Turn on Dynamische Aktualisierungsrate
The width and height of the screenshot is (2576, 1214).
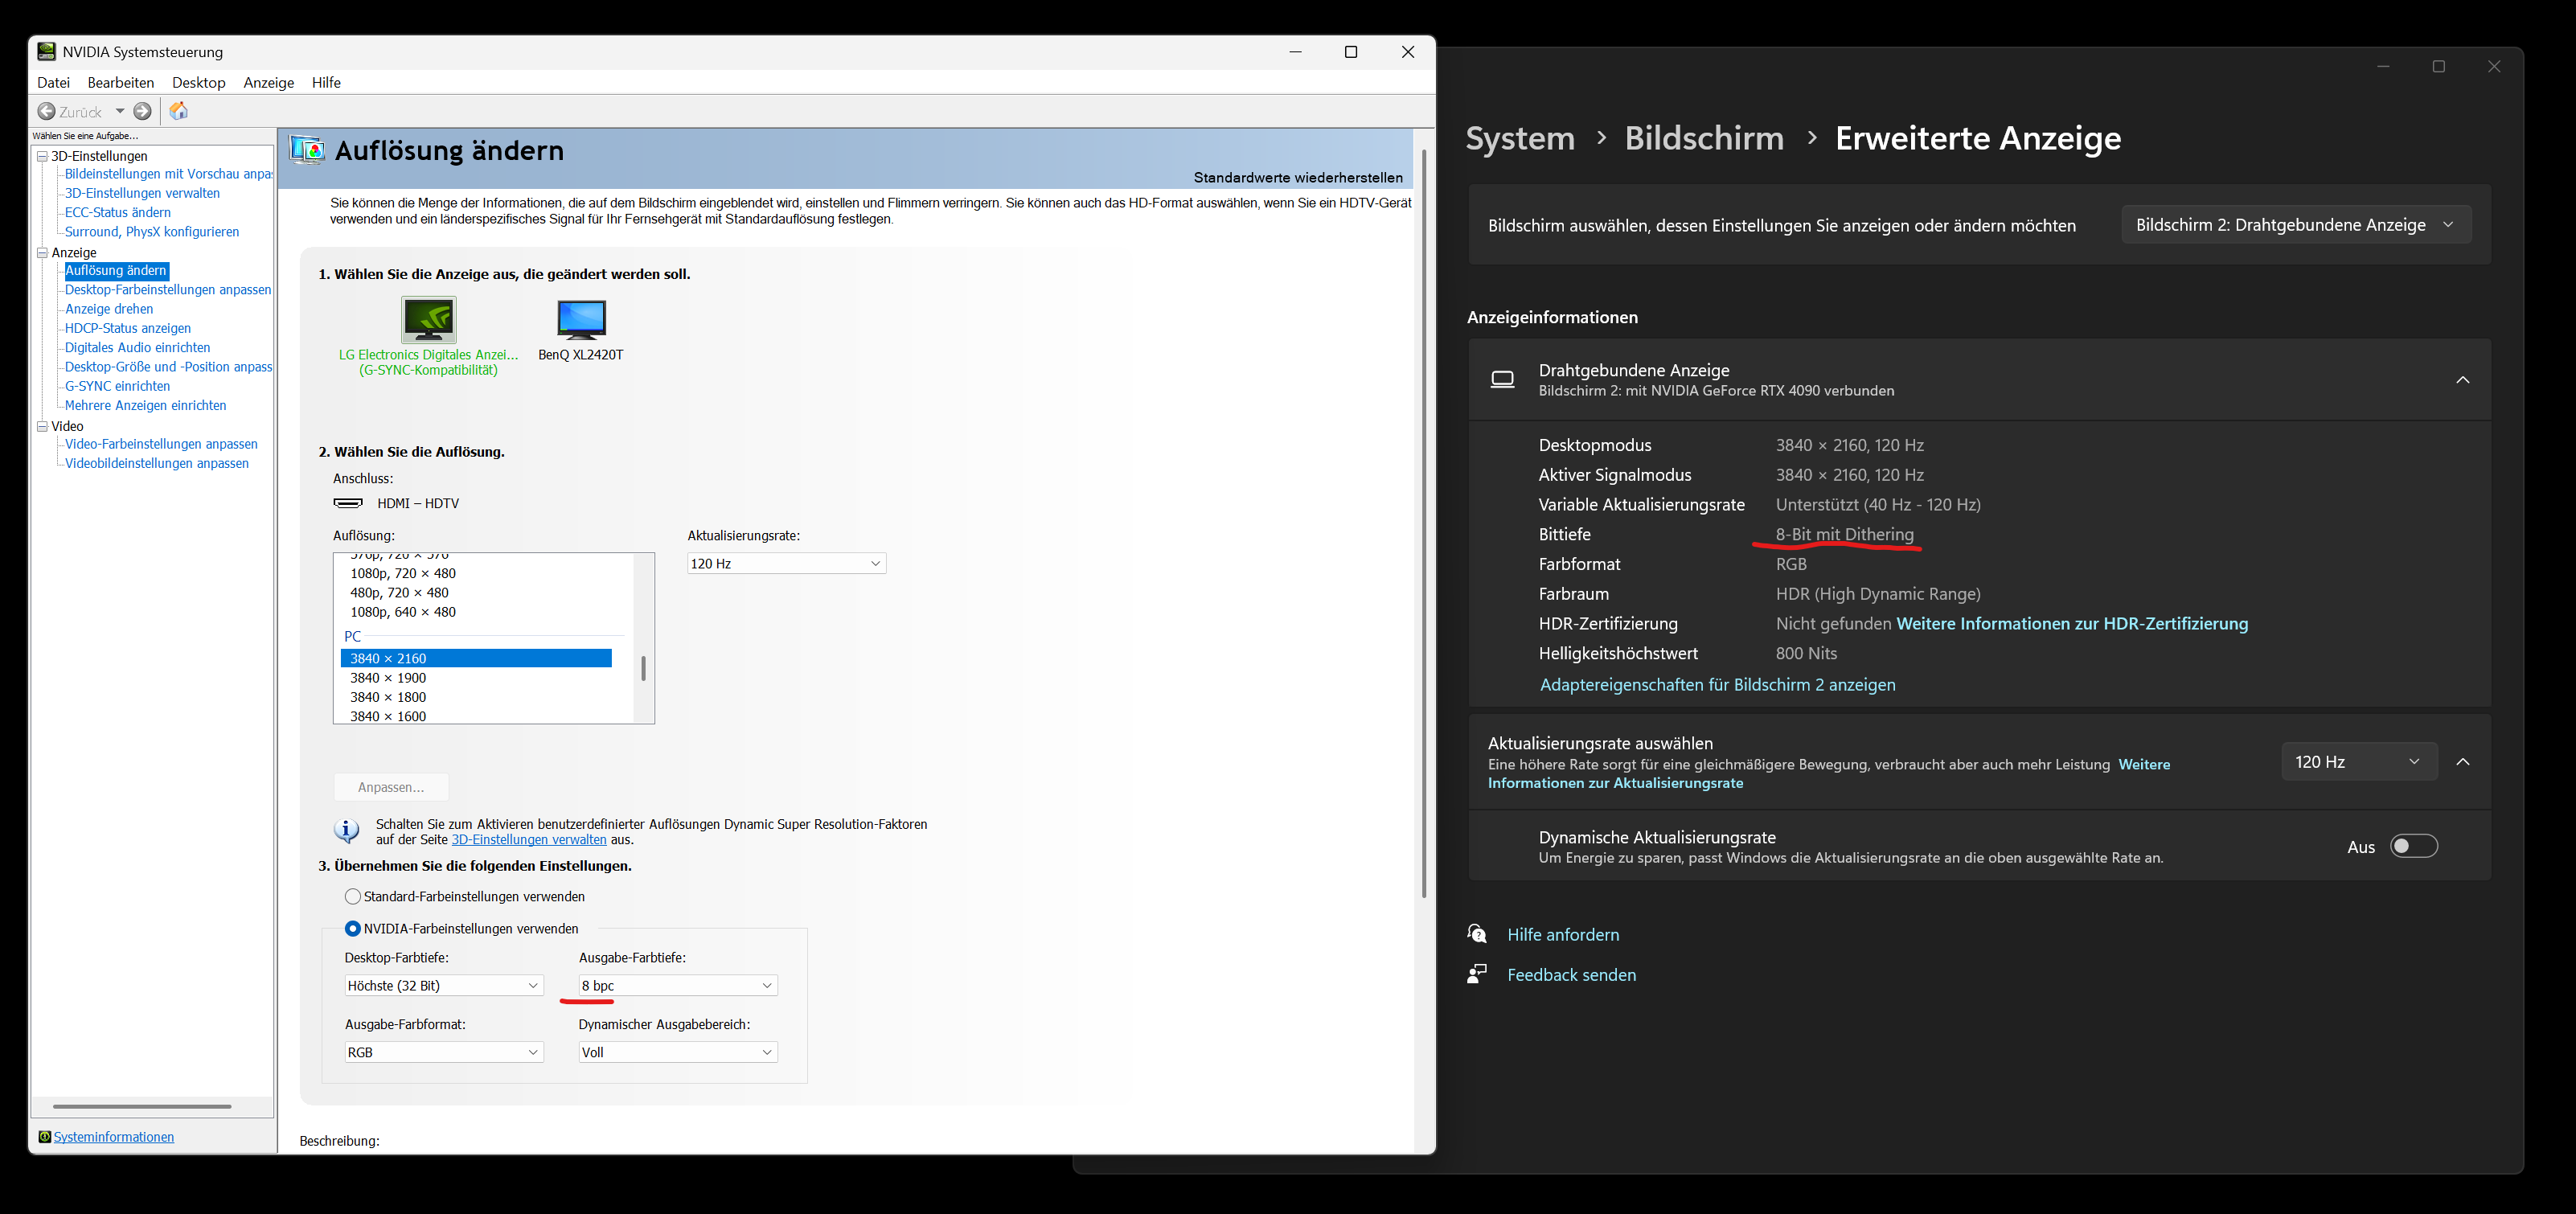pos(2414,845)
